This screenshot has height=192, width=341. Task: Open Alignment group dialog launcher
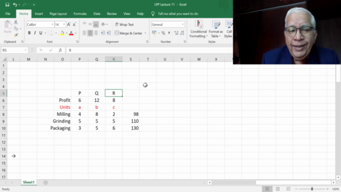(147, 42)
